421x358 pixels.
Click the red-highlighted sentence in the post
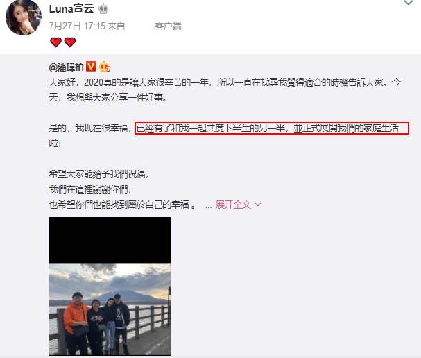[272, 129]
